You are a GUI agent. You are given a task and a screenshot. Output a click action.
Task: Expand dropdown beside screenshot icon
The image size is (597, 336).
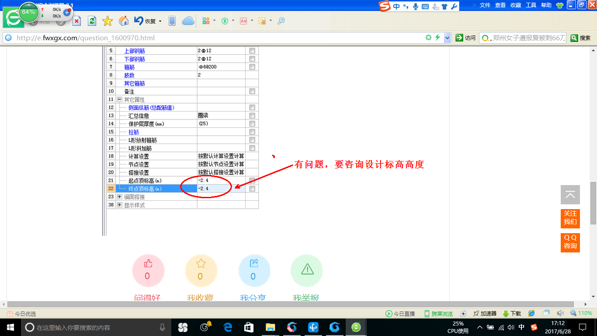(x=271, y=21)
